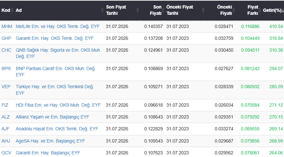Click price difference 0.116886
This screenshot has height=157, width=284.
point(250,26)
